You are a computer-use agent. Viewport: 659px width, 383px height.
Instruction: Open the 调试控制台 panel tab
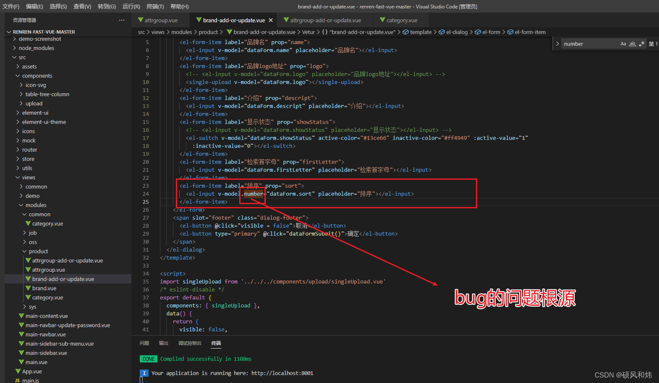coord(190,343)
